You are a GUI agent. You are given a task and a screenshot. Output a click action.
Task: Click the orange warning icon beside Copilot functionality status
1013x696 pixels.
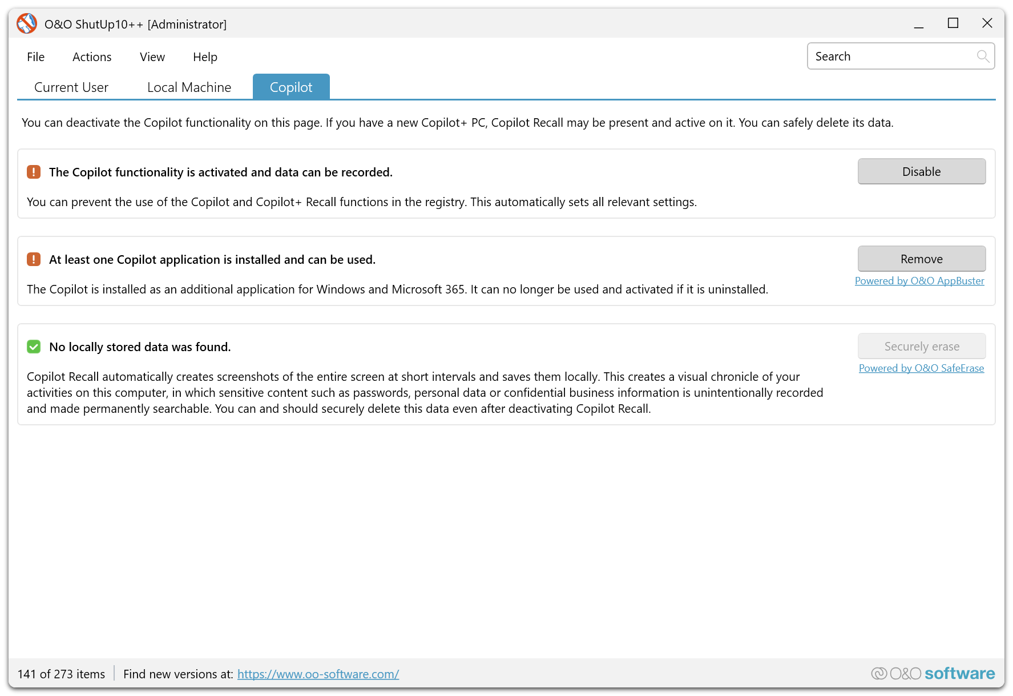coord(34,171)
